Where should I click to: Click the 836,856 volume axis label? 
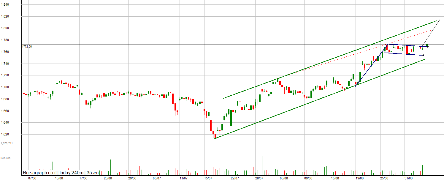coord(5,158)
